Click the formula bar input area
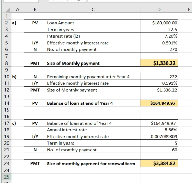Screen dimensions: 192x183 click(x=140, y=1)
